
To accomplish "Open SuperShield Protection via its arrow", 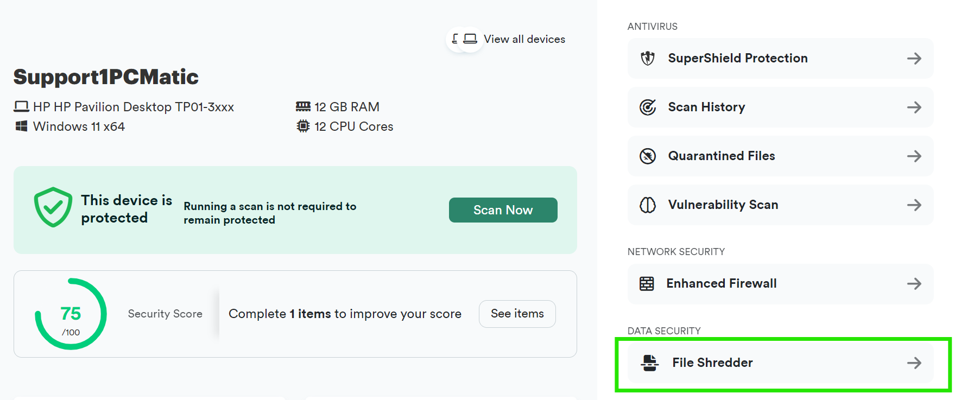I will [x=914, y=58].
